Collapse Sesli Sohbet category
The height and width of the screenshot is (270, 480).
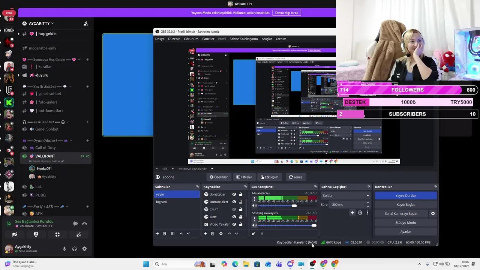pyautogui.click(x=46, y=122)
